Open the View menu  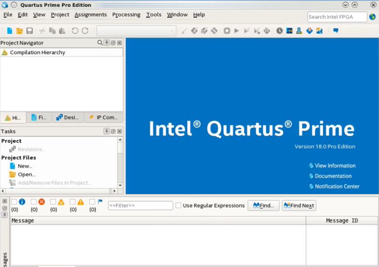tap(39, 15)
